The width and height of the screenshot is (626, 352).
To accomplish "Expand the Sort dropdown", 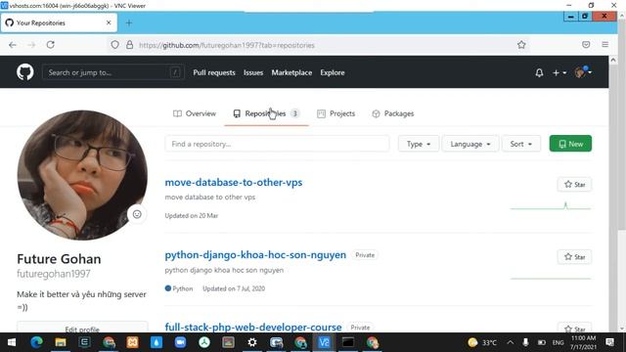I will [521, 144].
